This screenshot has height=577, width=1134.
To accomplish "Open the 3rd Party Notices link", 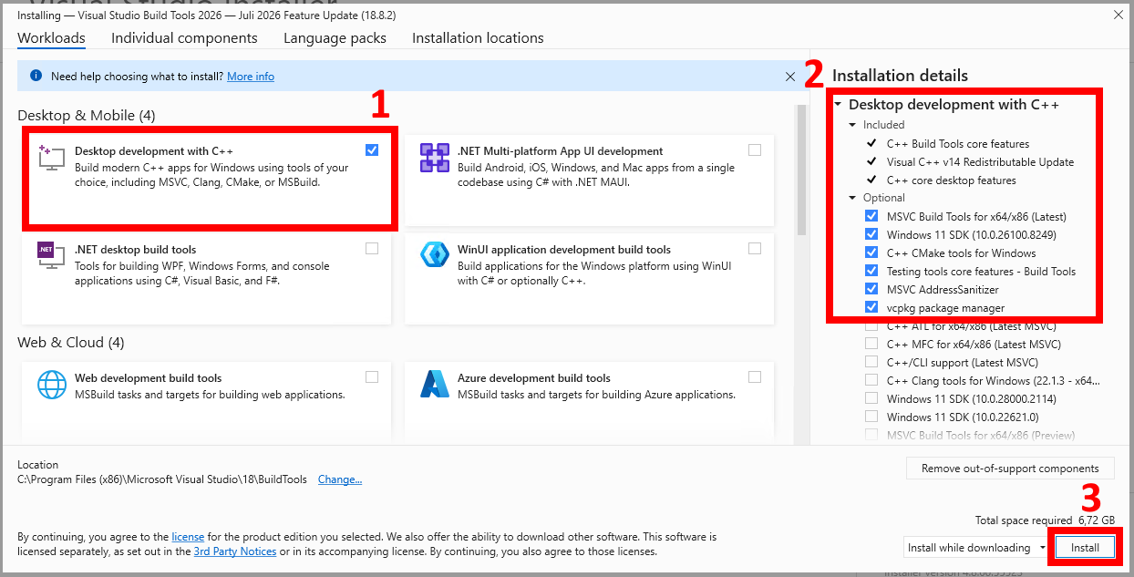I will pos(235,551).
